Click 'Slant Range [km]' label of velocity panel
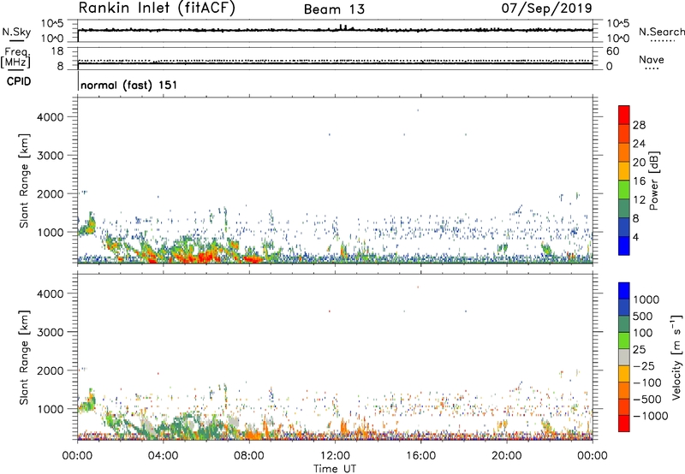Screen dimensions: 685x474 pyautogui.click(x=24, y=358)
